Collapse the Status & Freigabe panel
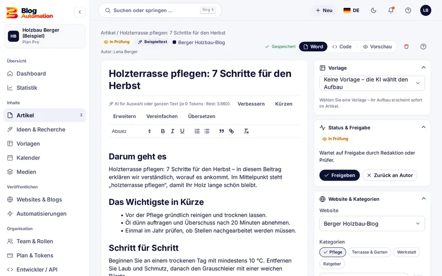The image size is (442, 276). click(x=423, y=128)
